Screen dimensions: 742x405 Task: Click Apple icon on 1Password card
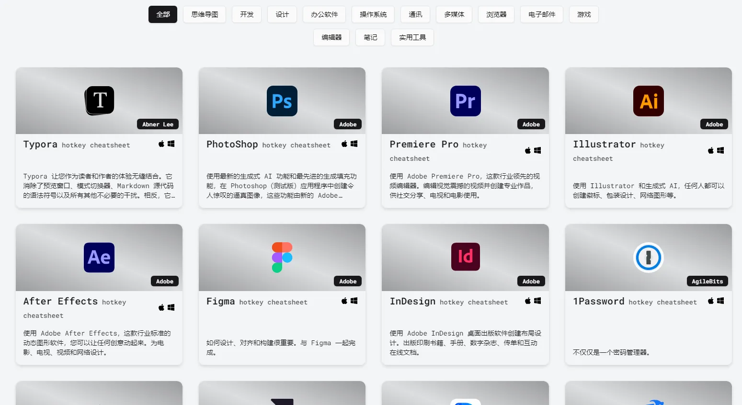click(711, 301)
